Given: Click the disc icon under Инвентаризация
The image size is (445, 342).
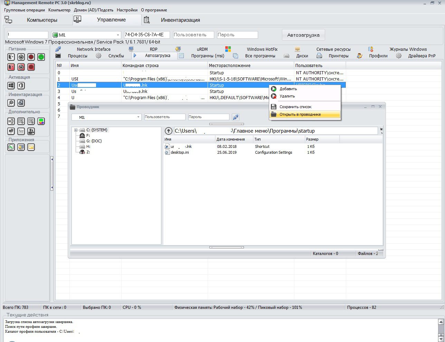Looking at the screenshot, I should pos(21,103).
